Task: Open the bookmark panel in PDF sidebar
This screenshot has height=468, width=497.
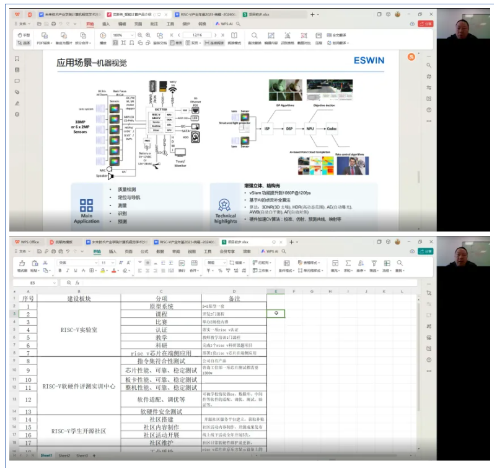Action: click(17, 59)
